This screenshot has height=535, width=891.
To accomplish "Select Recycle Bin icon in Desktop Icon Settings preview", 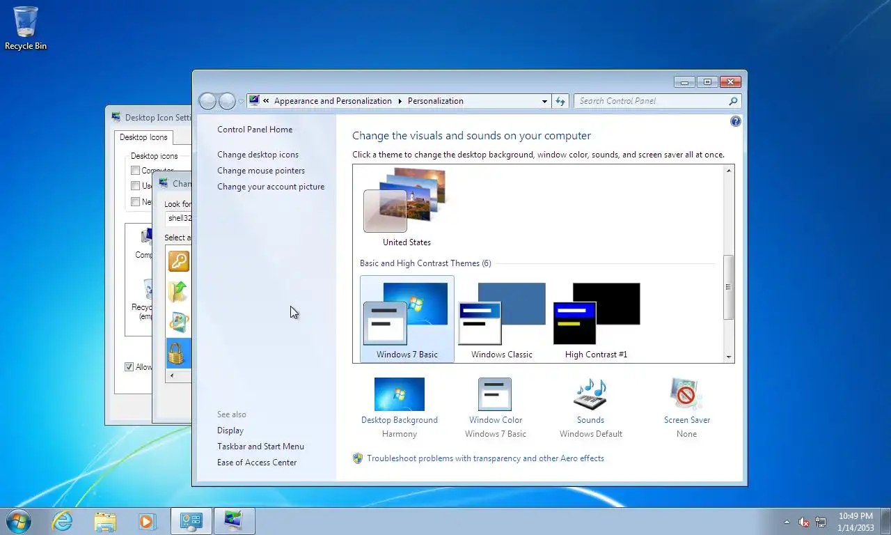I will pyautogui.click(x=144, y=300).
